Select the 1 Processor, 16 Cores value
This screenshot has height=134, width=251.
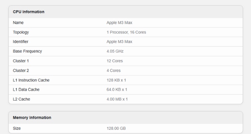pyautogui.click(x=126, y=32)
